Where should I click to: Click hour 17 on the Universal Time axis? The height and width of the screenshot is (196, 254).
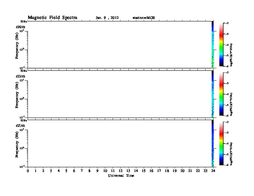(159, 171)
